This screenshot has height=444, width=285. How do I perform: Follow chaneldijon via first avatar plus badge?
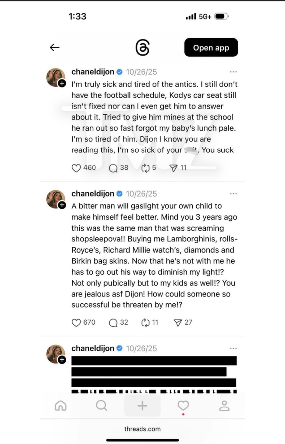click(62, 83)
